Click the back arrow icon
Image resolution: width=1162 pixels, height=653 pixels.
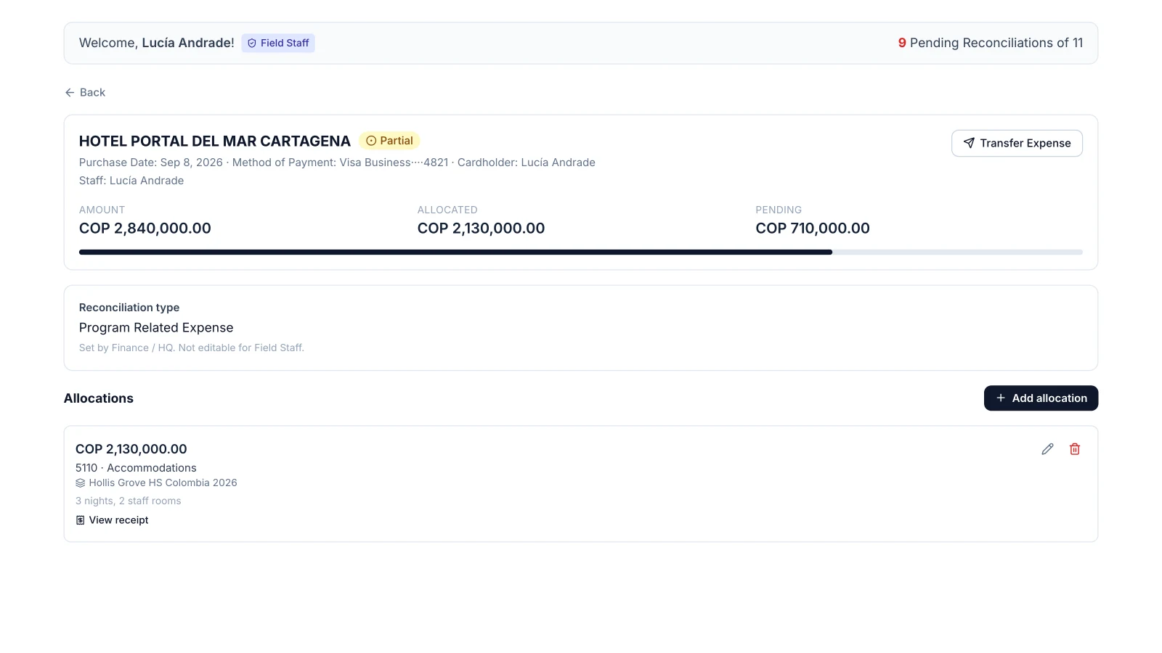tap(70, 92)
